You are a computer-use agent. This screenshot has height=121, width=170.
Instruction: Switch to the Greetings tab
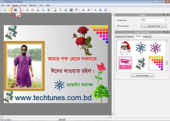[x=147, y=37]
